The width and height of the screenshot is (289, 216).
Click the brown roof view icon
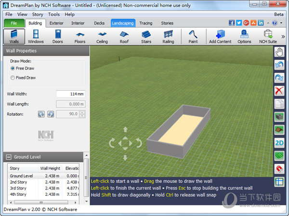(x=279, y=130)
